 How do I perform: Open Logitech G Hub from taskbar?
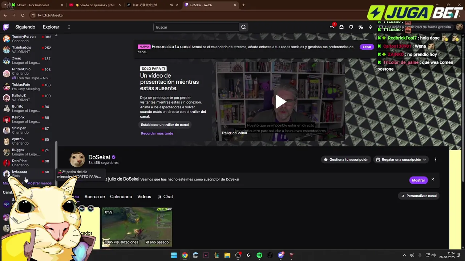(248, 255)
